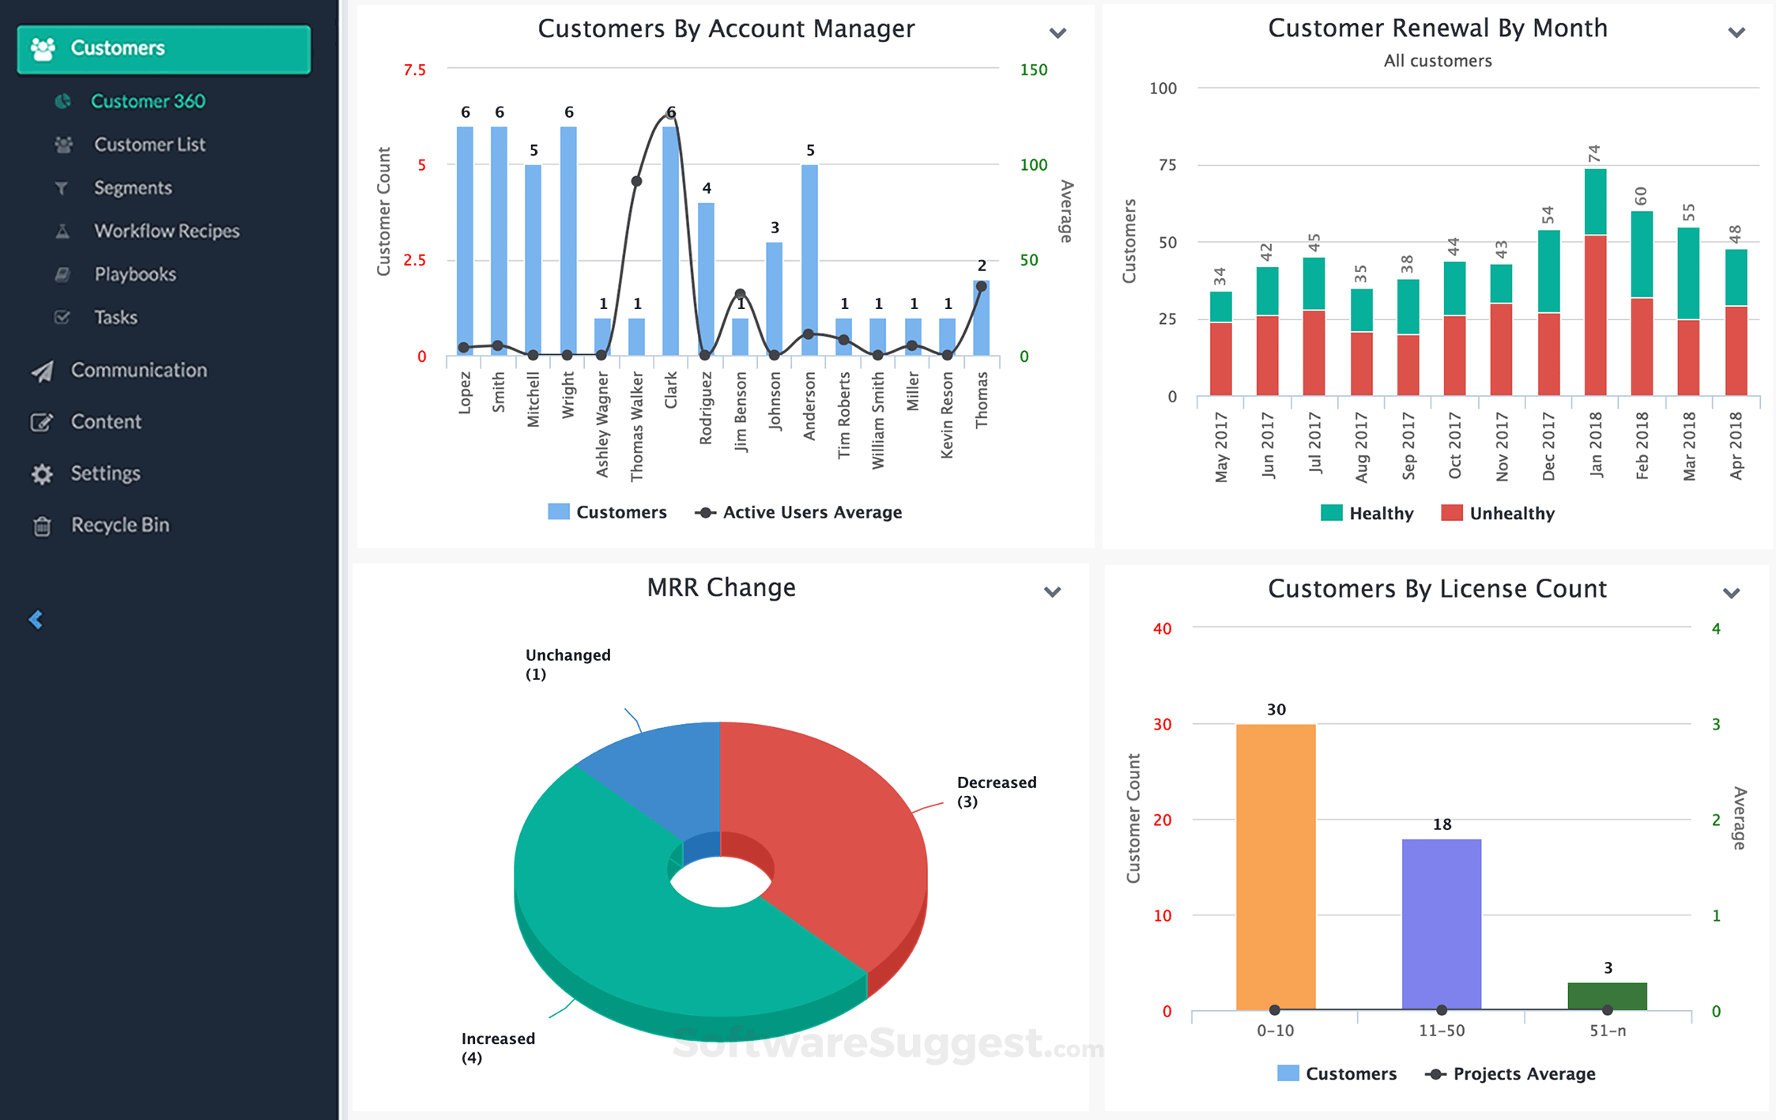Viewport: 1776px width, 1120px height.
Task: Click the Content edit pencil icon
Action: tap(42, 422)
